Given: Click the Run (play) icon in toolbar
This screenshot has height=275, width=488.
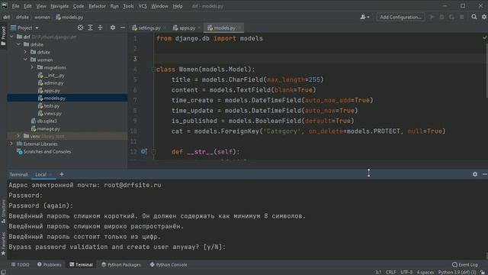Looking at the screenshot, I should [432, 17].
